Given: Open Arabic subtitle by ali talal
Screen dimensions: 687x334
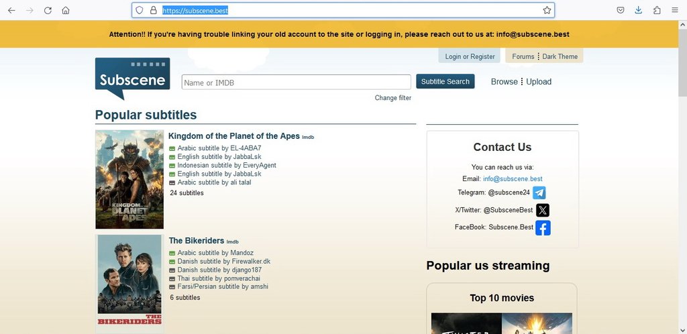Looking at the screenshot, I should 214,182.
